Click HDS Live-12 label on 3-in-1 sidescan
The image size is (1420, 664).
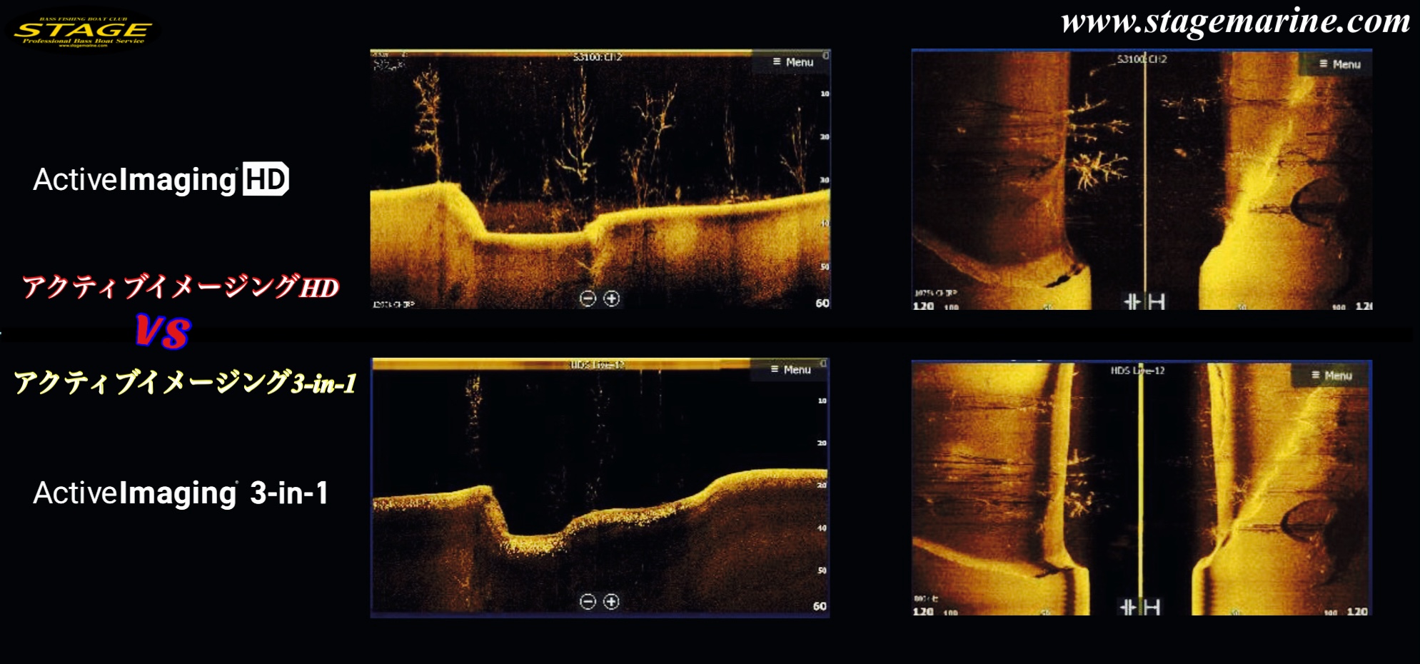click(x=1137, y=371)
